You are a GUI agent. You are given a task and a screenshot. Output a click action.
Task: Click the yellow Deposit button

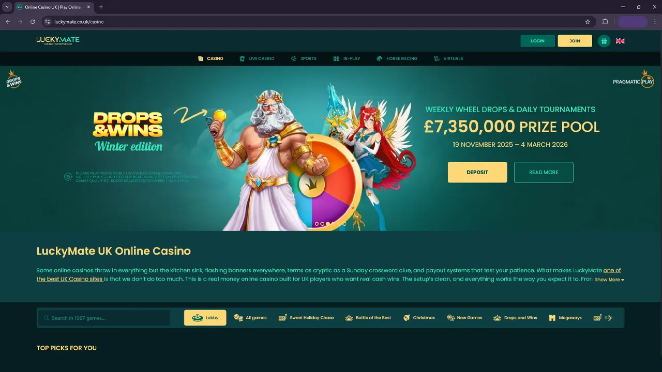(477, 172)
